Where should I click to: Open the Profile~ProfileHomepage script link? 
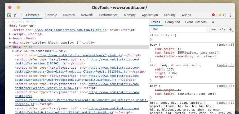(x=81, y=100)
